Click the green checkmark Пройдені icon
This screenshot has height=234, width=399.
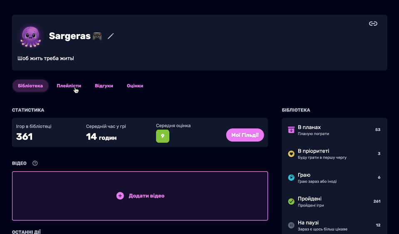pos(291,202)
